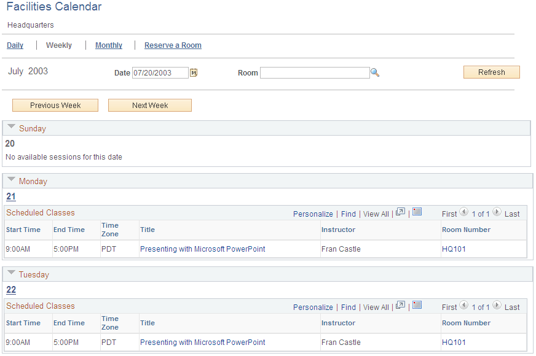536x356 pixels.
Task: Open Monday's HQ101 room link
Action: pos(454,249)
